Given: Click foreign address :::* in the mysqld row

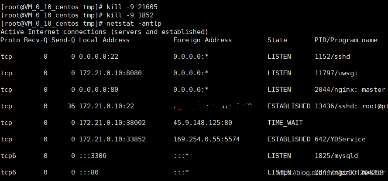Looking at the screenshot, I should [181, 156].
